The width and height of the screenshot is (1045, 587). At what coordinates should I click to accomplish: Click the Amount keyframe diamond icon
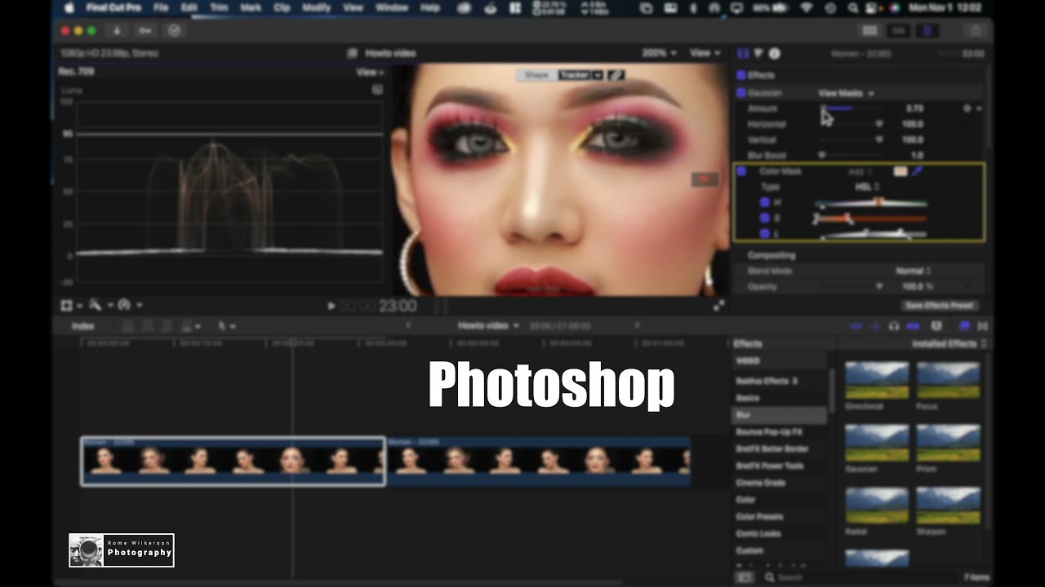[967, 108]
